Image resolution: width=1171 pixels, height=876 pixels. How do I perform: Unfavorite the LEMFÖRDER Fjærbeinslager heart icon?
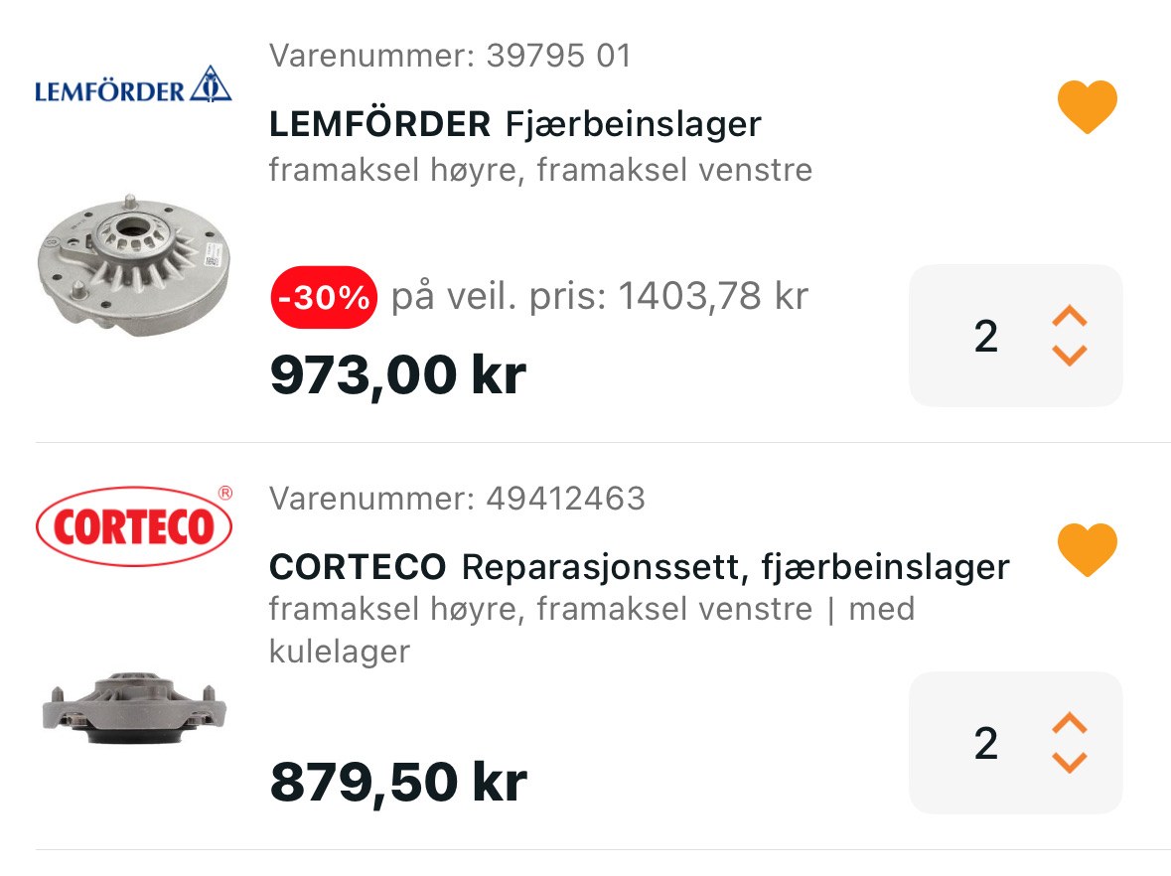pyautogui.click(x=1088, y=106)
